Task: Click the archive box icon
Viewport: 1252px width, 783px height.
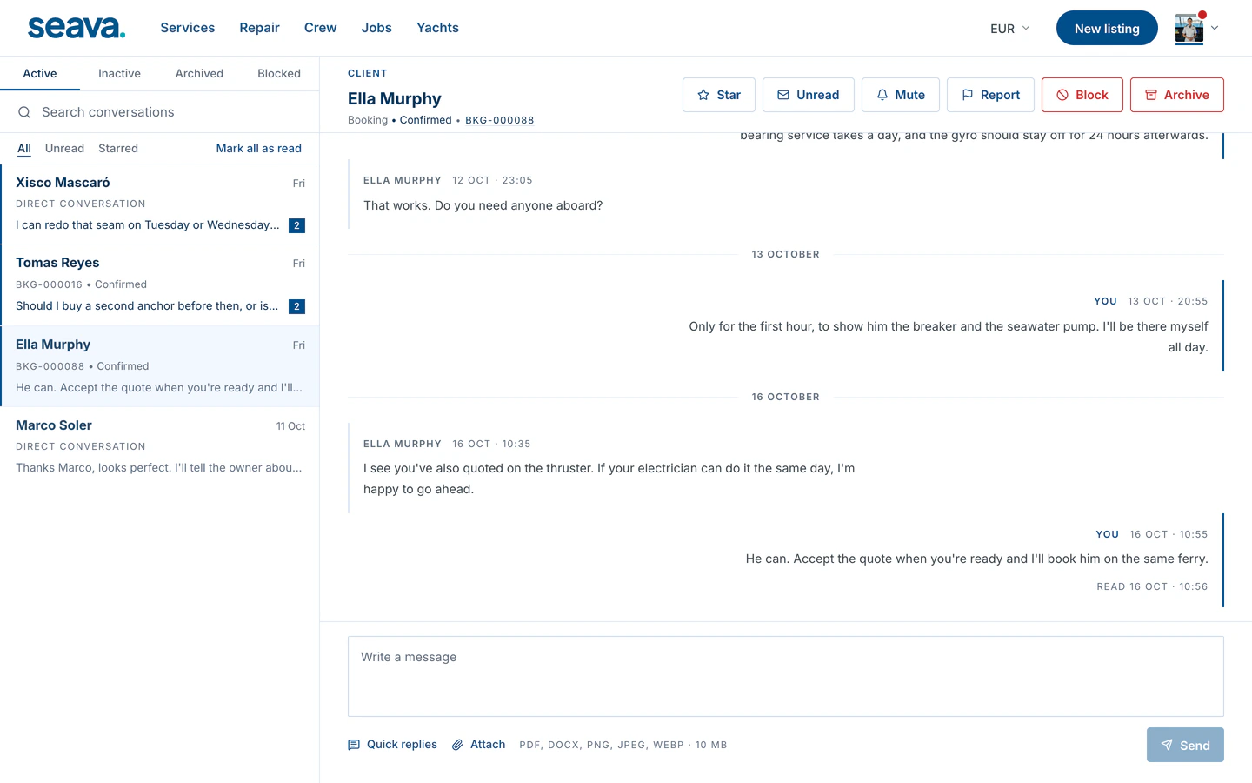Action: point(1151,95)
